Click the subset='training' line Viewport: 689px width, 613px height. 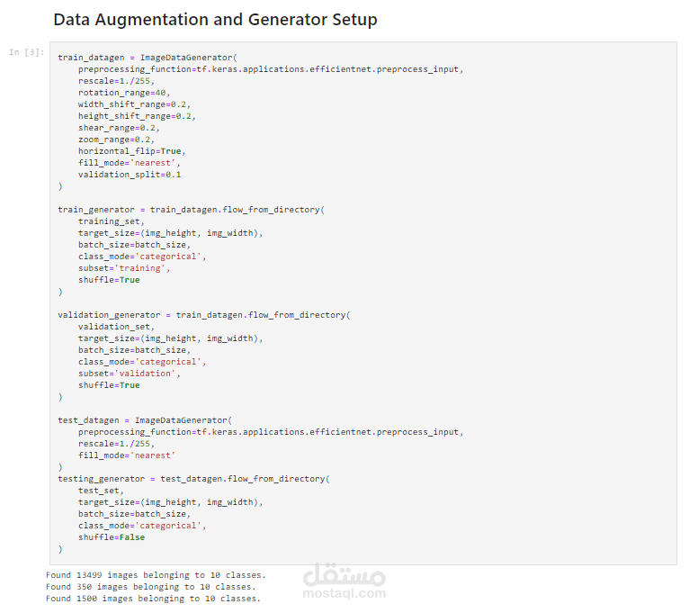click(123, 268)
